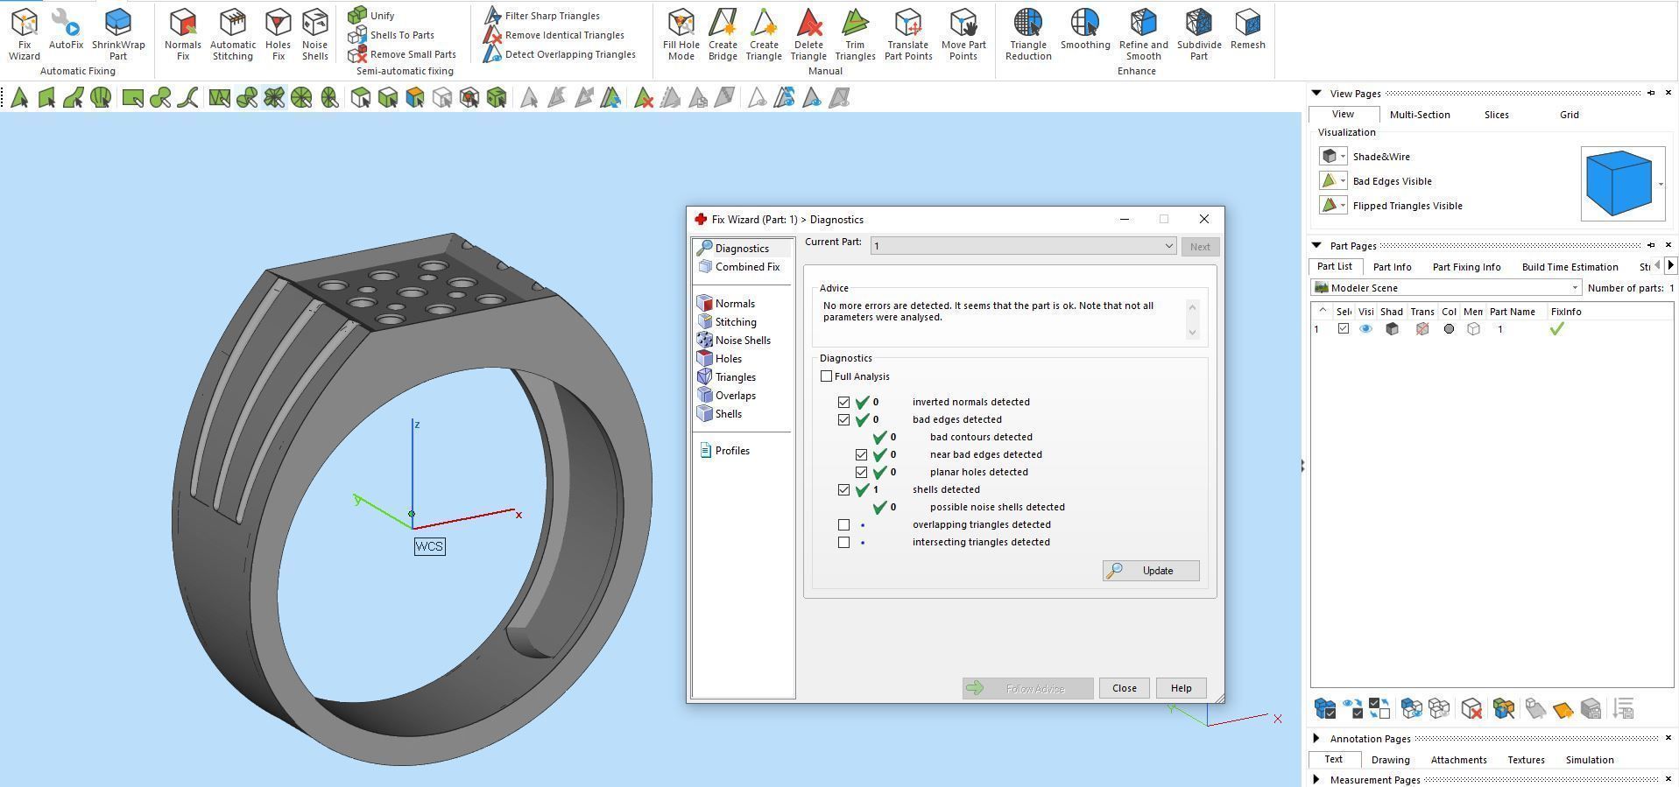Open Help in Fix Wizard

pyautogui.click(x=1181, y=688)
